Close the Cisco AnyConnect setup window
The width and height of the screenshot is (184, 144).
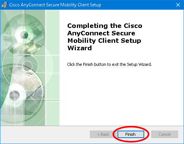point(178,5)
